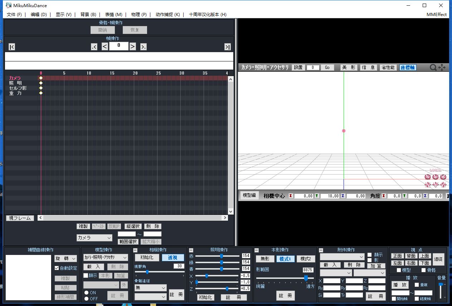Go to next keyframe with >. button
This screenshot has height=306, width=452.
144,47
